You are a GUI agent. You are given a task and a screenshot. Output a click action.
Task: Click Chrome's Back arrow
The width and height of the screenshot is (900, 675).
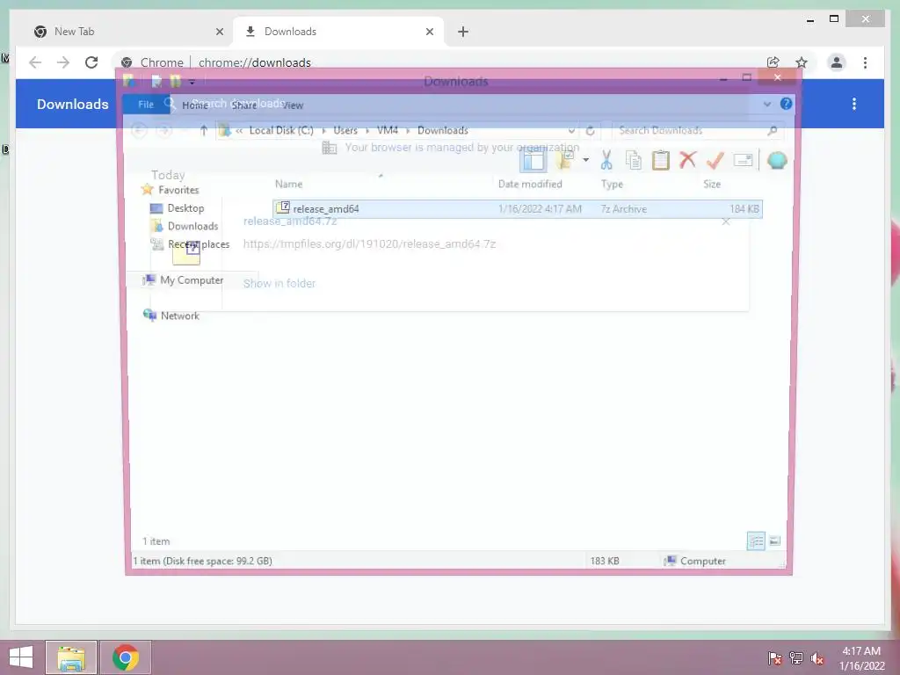35,62
